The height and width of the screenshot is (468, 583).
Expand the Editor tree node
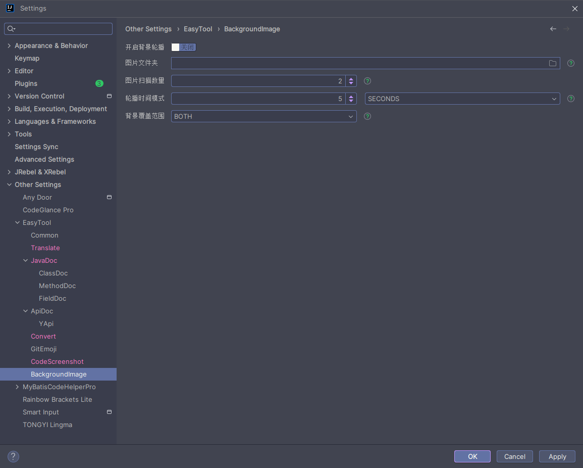pos(9,71)
